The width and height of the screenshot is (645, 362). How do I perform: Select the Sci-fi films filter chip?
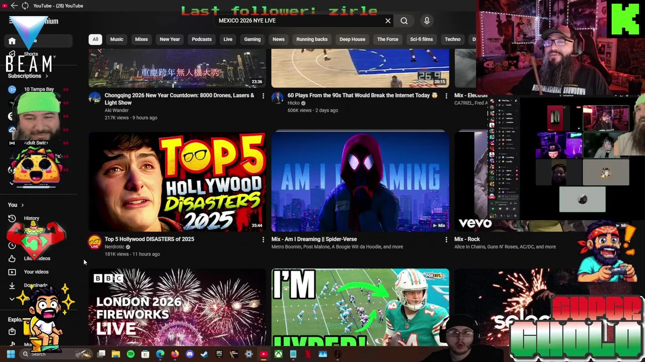(421, 39)
